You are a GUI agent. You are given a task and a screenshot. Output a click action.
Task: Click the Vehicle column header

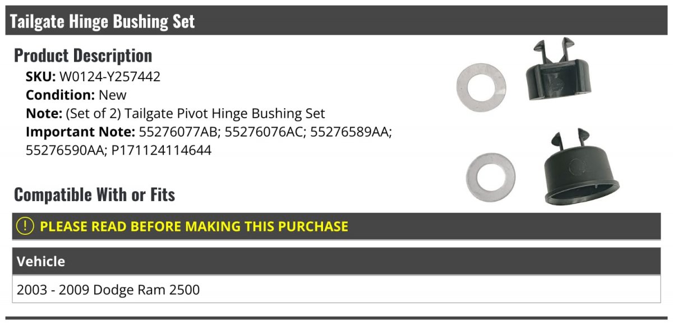tap(41, 261)
